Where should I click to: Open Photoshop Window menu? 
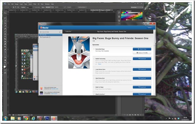pos(47,4)
